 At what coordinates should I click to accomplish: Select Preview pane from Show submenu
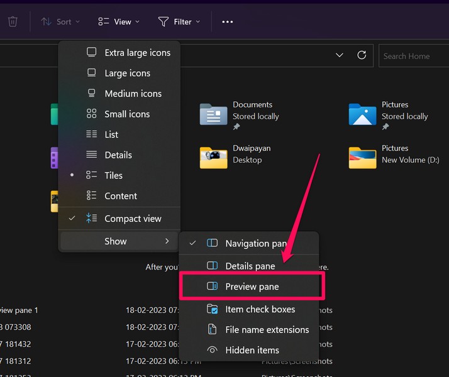[252, 287]
